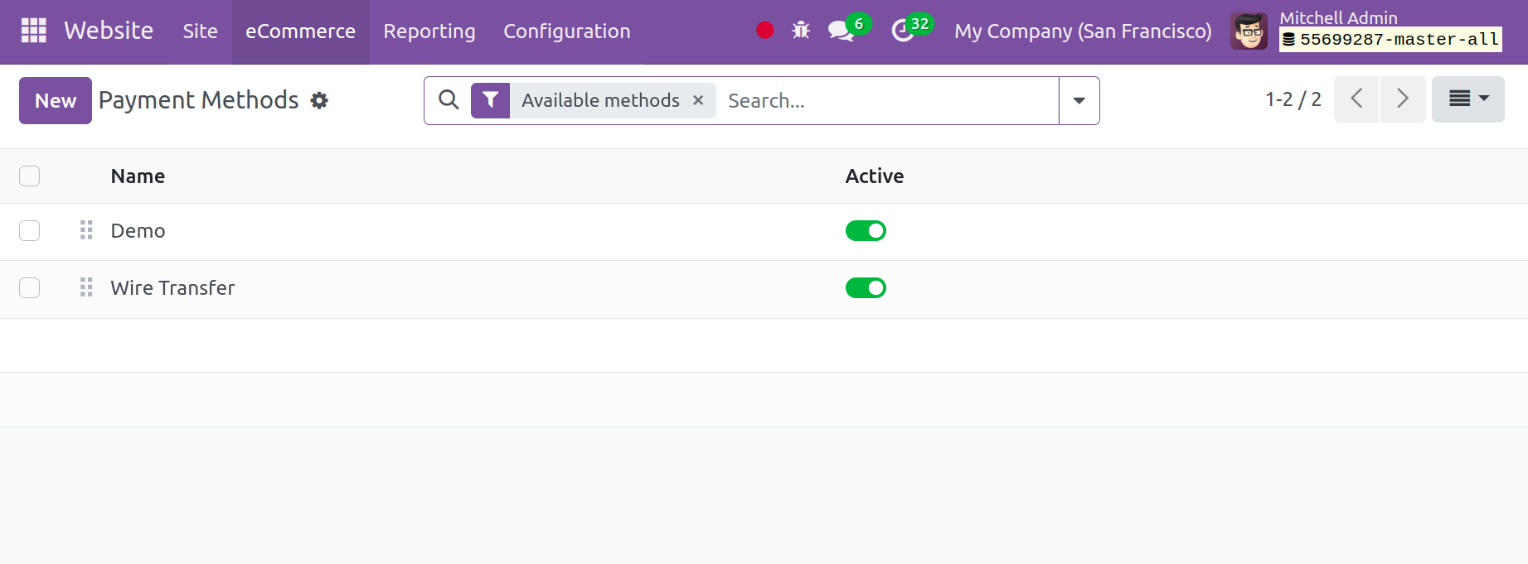Select all rows header checkbox
The image size is (1528, 564).
pos(30,176)
